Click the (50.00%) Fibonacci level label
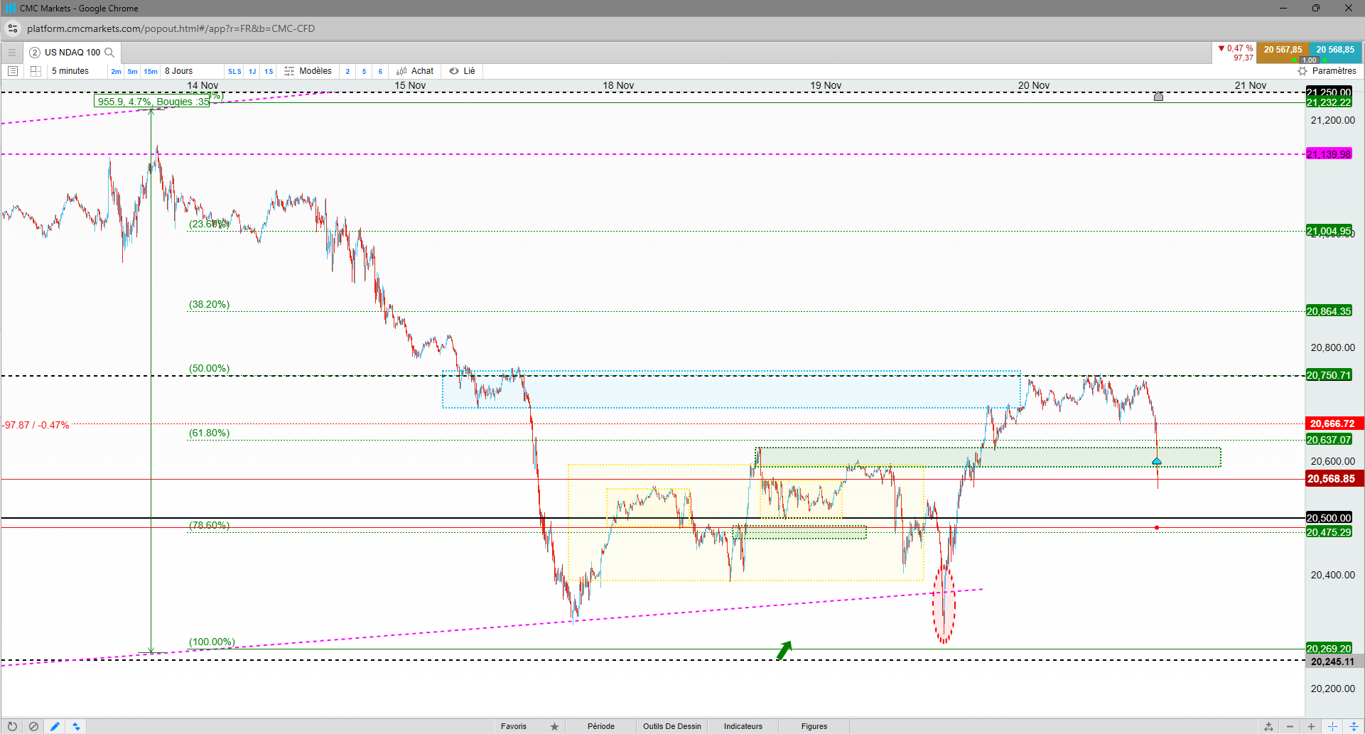Screen dimensions: 1365x734 (209, 368)
